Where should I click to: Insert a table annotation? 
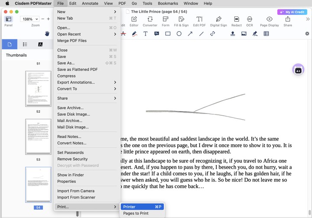[266, 34]
